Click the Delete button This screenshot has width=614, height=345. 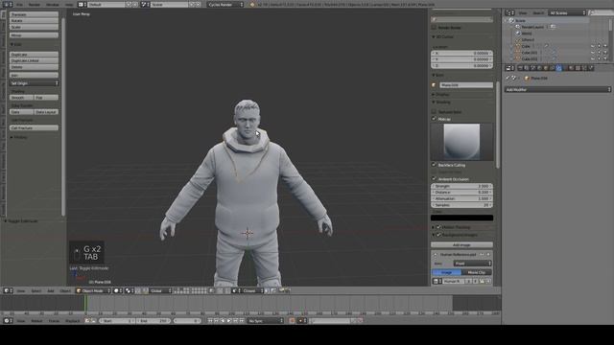point(35,67)
